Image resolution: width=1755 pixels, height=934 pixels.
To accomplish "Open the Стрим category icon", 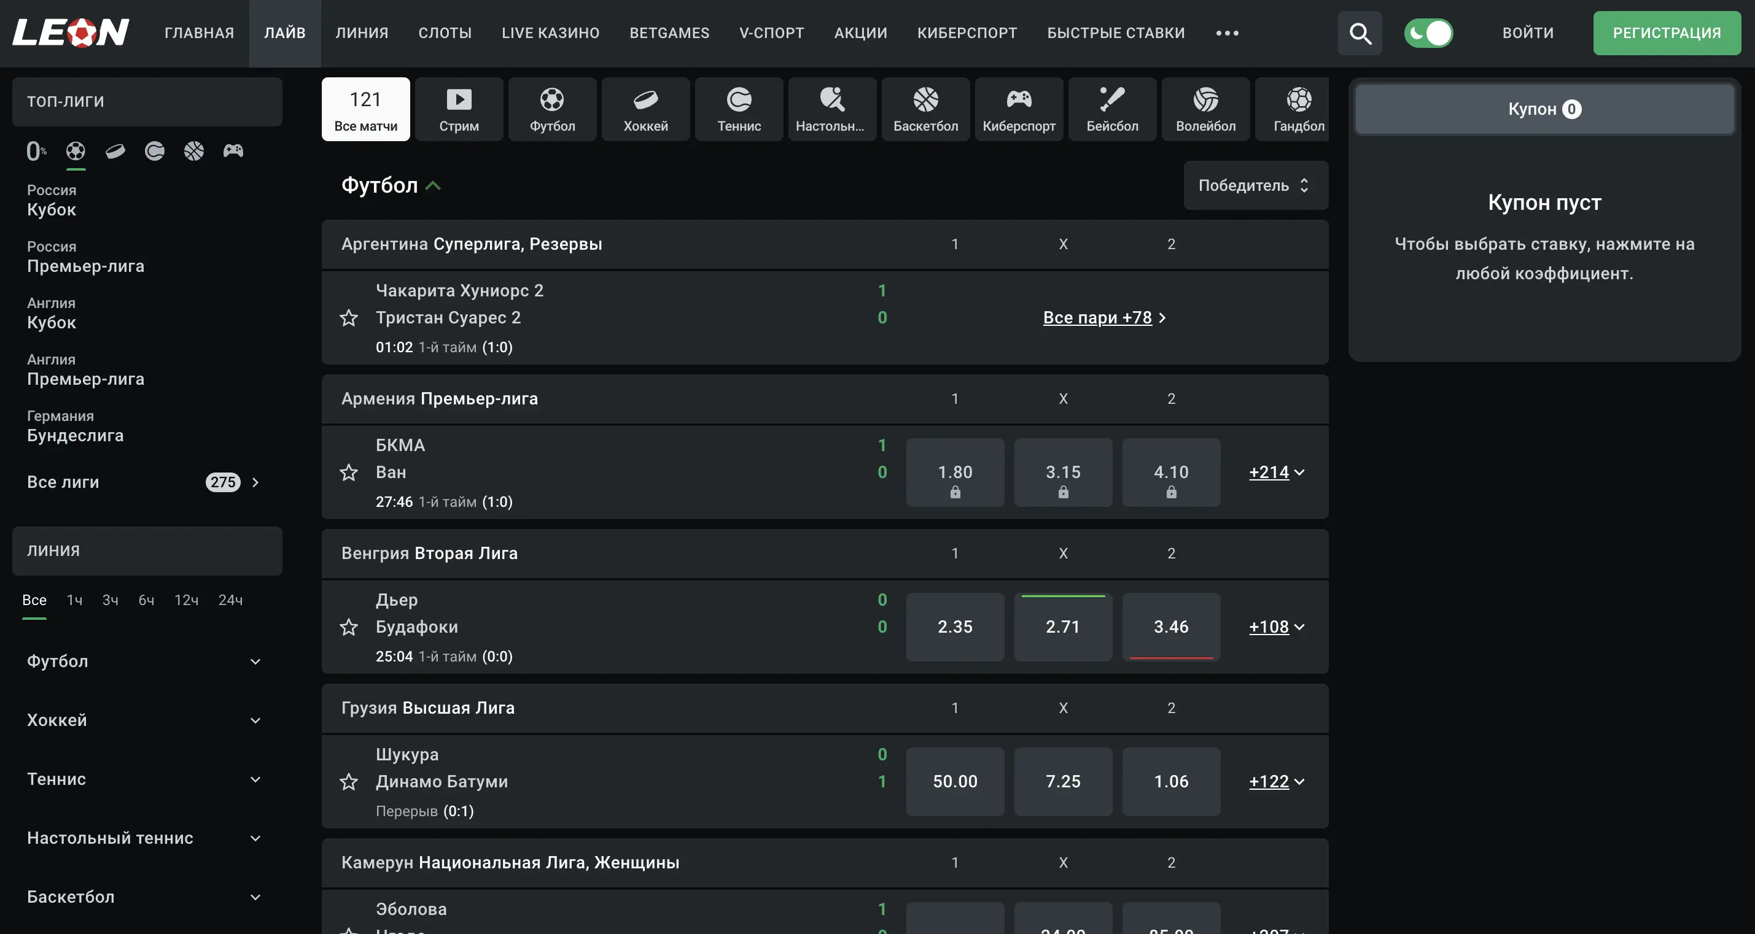I will tap(459, 109).
